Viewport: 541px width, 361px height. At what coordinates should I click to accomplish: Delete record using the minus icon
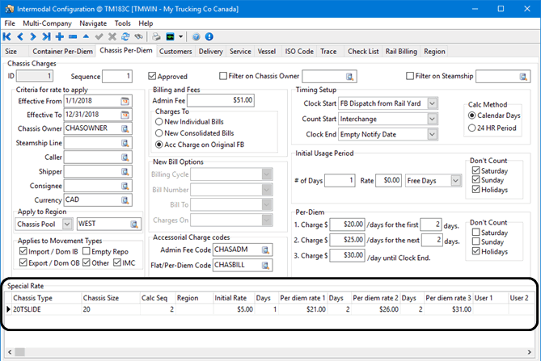click(x=73, y=37)
